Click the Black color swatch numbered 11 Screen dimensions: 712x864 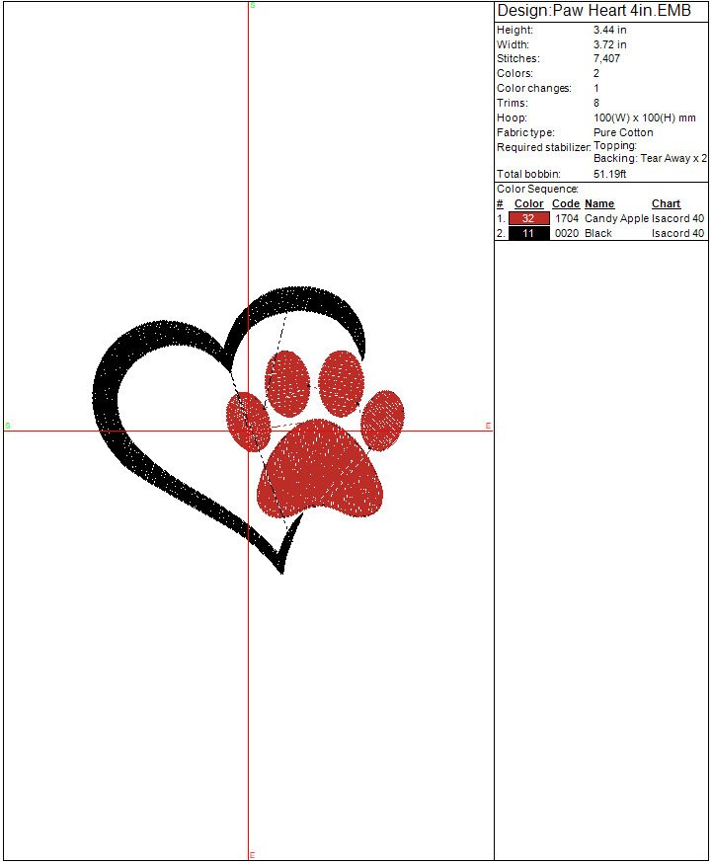528,233
